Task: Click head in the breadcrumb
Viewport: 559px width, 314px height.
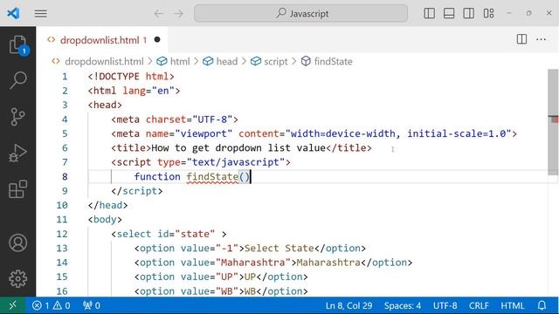Action: (x=227, y=62)
